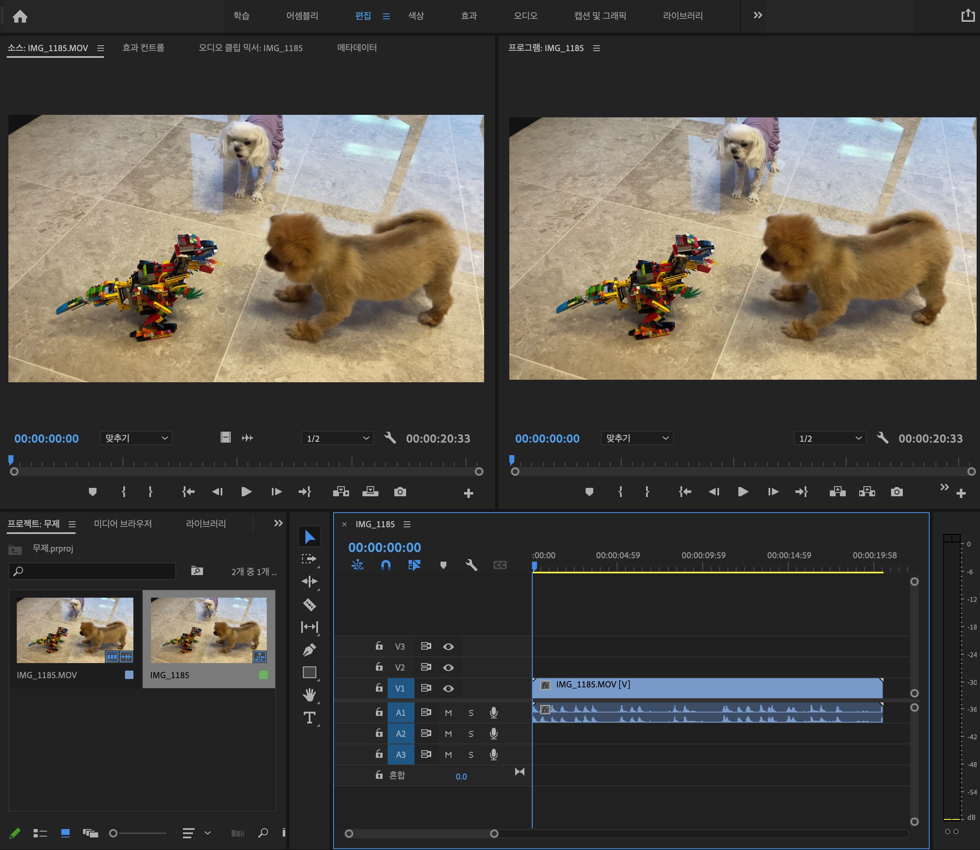Open Source monitor 1/2 resolution dropdown
Image resolution: width=980 pixels, height=850 pixels.
(x=337, y=438)
